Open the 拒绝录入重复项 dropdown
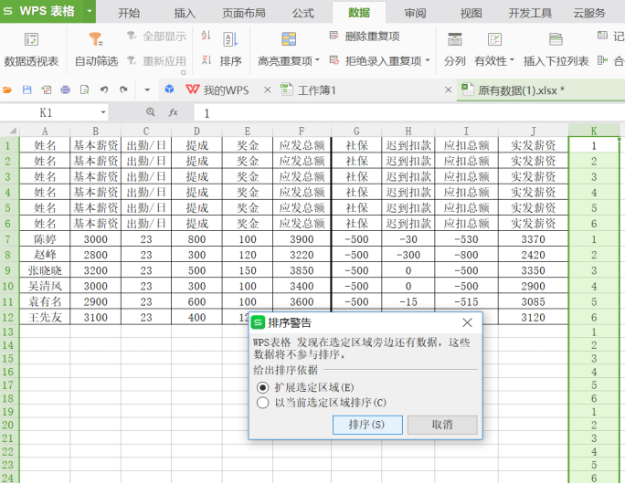This screenshot has height=484, width=625. pyautogui.click(x=429, y=61)
